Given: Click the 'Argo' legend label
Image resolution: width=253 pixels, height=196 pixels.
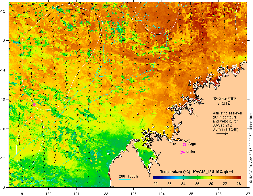Looking at the screenshot, I should point(192,144).
